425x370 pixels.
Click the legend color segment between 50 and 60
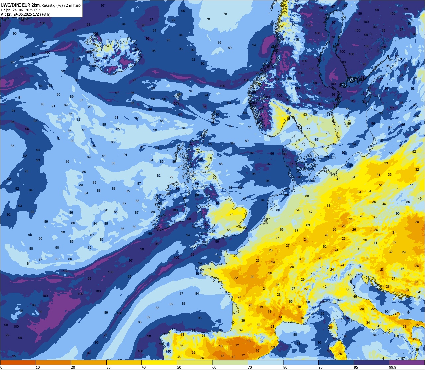(195, 363)
